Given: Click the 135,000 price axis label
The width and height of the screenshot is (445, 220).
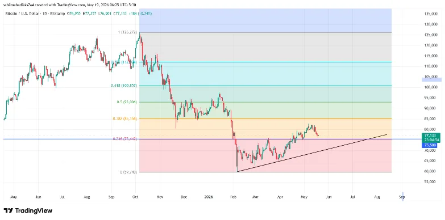Looking at the screenshot, I should point(430,14).
